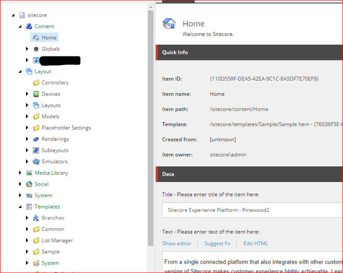
Task: Click the Simulators icon
Action: (36, 162)
